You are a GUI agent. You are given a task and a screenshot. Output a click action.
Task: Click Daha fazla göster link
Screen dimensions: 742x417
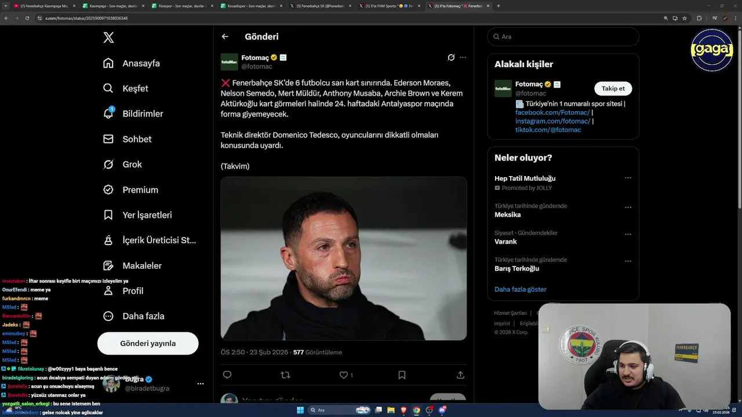coord(520,289)
